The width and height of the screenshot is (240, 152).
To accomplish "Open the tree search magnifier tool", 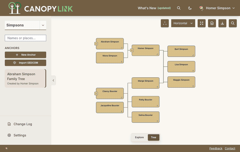I will (233, 23).
